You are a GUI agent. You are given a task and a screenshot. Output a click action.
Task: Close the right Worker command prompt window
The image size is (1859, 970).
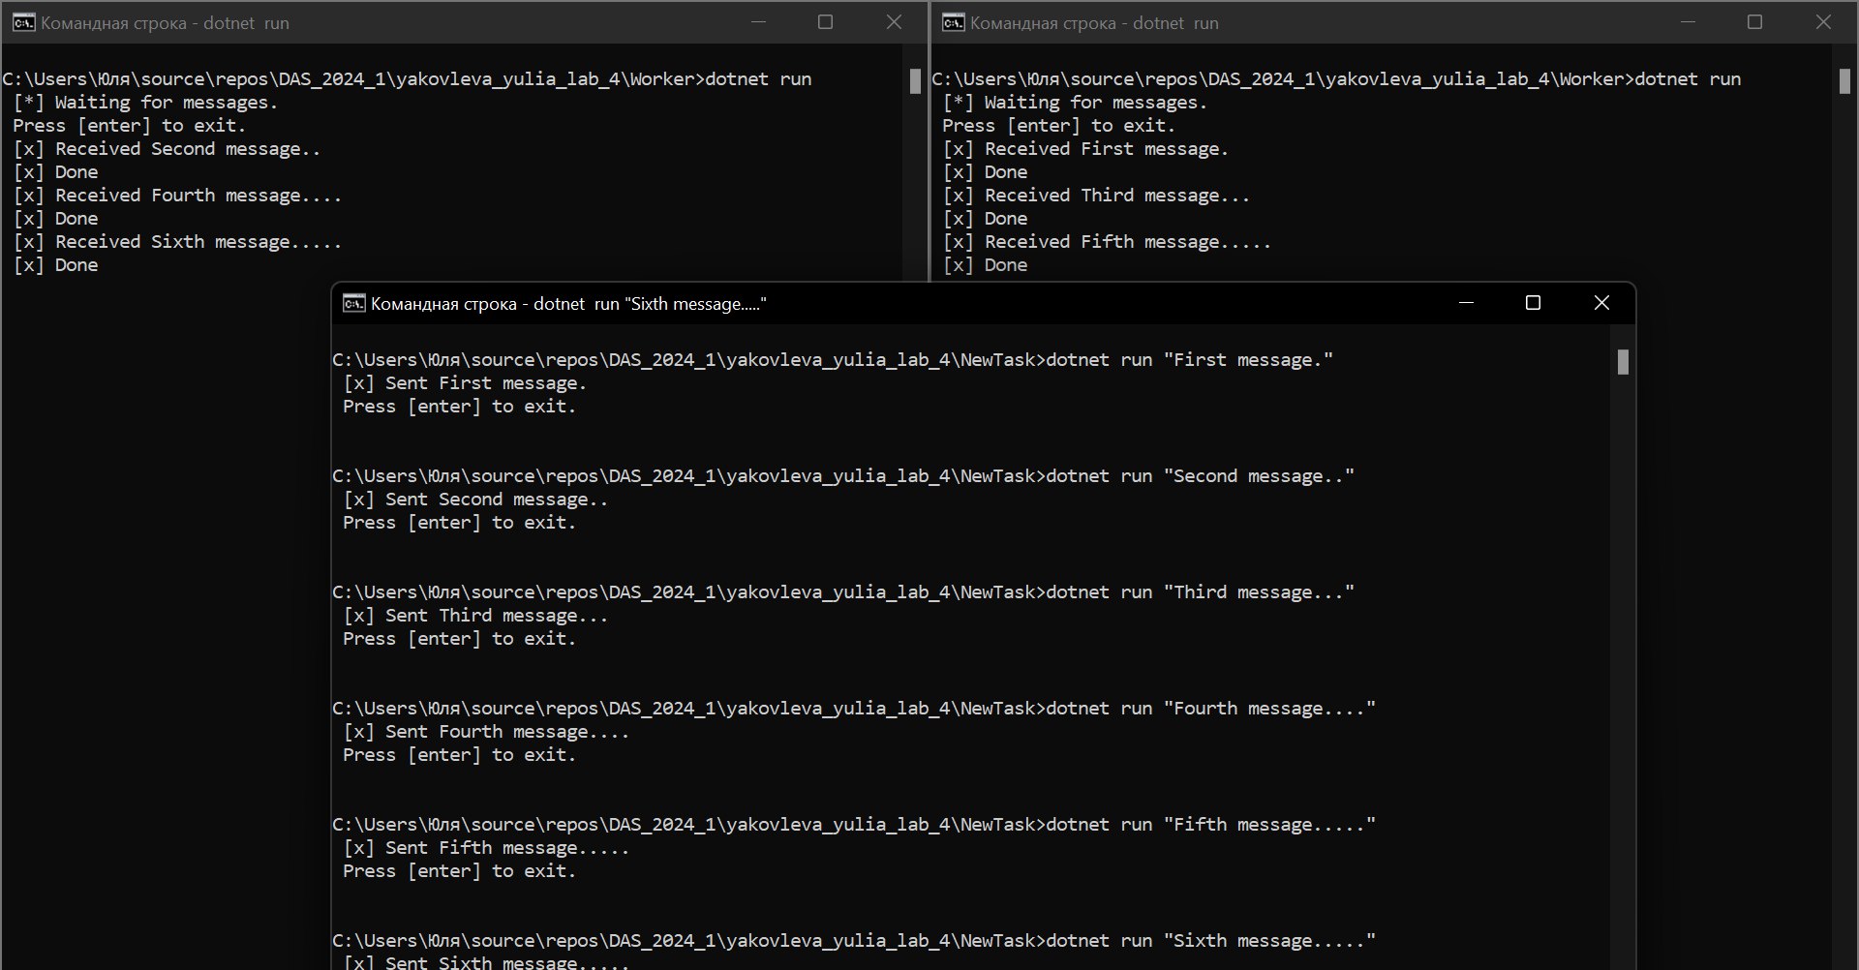[1823, 22]
